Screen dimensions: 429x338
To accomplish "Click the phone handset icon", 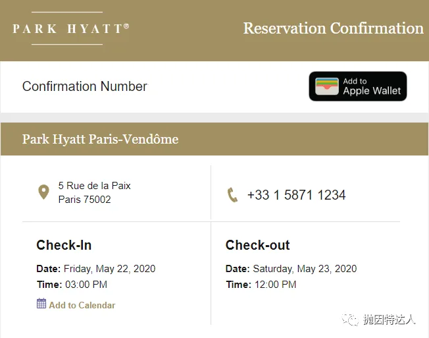I will click(232, 195).
